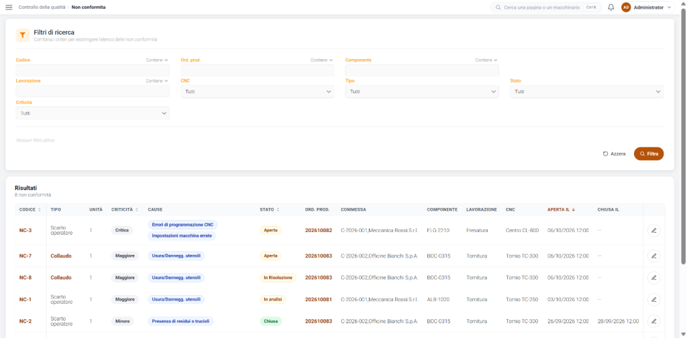The height and width of the screenshot is (338, 687).
Task: Click Impostazioni macchina errate cause tag
Action: (x=181, y=235)
